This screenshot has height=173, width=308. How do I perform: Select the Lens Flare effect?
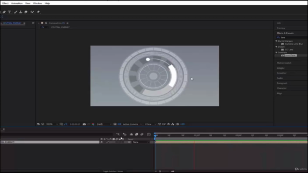point(290,56)
